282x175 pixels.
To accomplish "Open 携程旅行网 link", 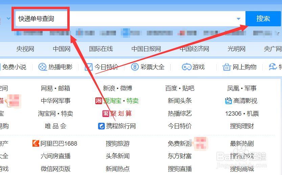I will [121, 126].
